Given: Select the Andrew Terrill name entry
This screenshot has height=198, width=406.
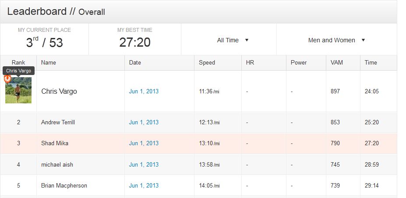Looking at the screenshot, I should click(58, 122).
